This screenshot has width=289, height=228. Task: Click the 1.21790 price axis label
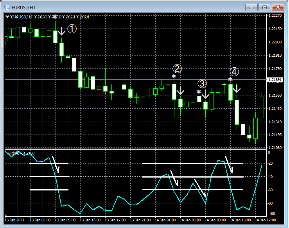pos(275,68)
